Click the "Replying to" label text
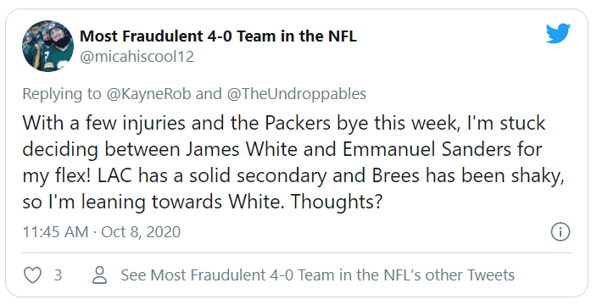 62,95
